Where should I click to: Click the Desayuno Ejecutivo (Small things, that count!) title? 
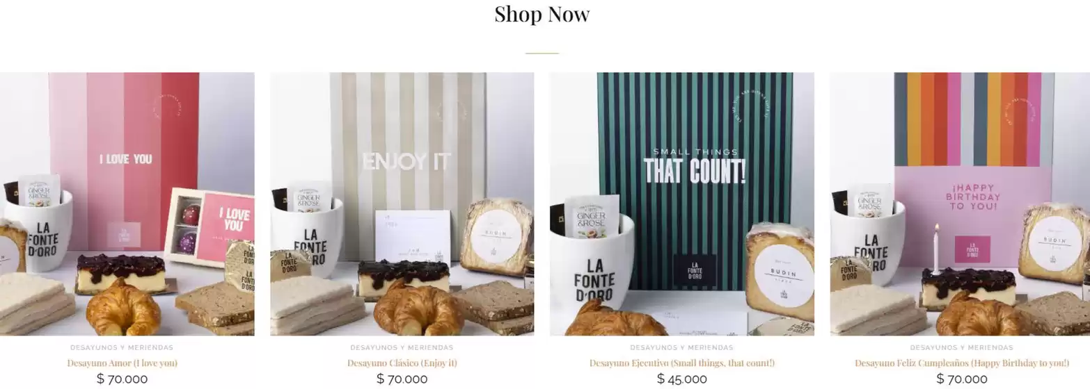pos(682,363)
